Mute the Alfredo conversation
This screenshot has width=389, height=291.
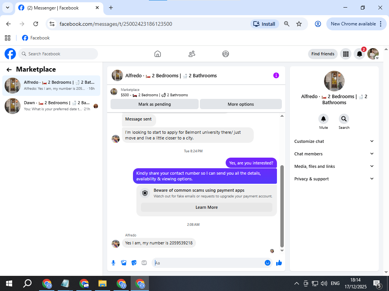[324, 119]
